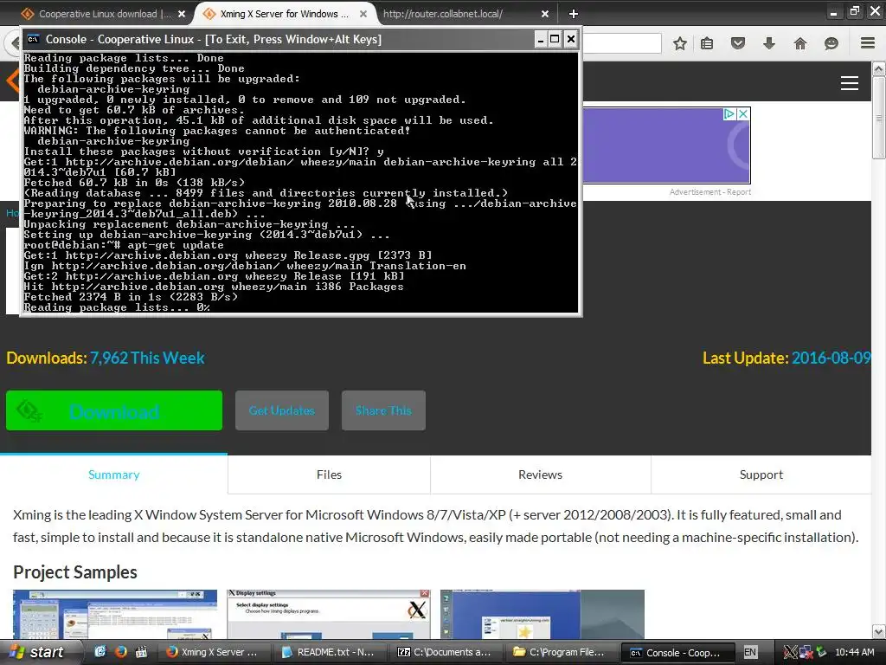Click the 'Reading package lists... 0%' console line
The image size is (886, 665).
(117, 307)
